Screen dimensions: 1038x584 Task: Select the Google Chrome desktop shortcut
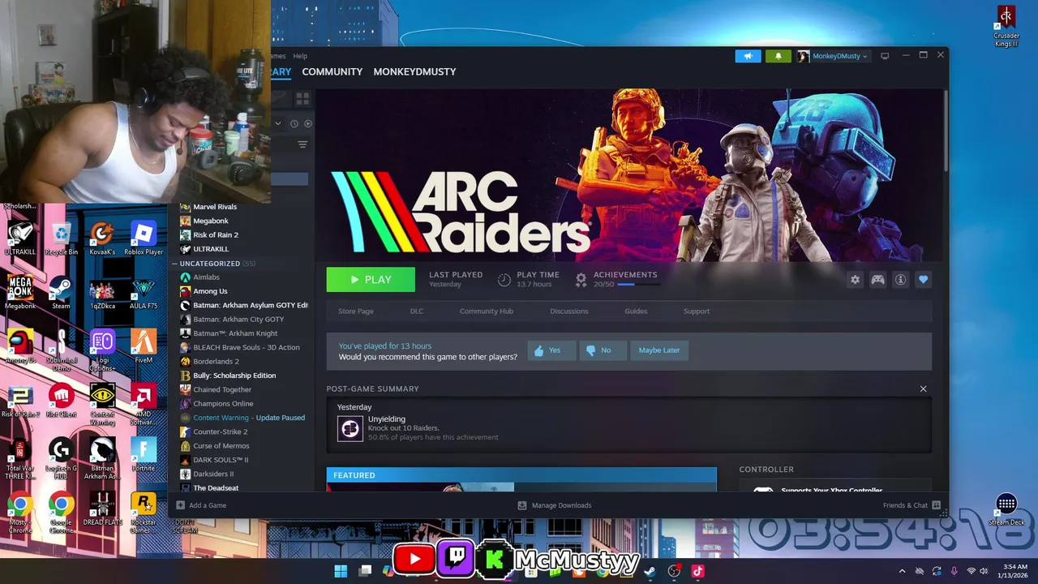(62, 513)
